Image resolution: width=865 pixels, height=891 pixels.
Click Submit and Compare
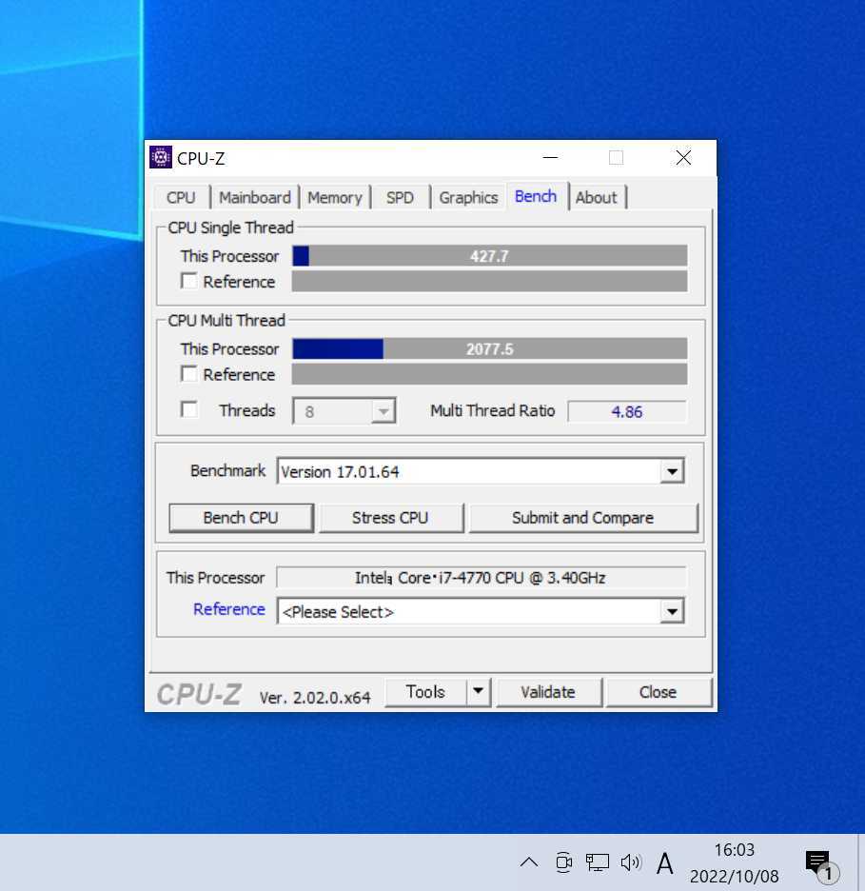coord(582,518)
